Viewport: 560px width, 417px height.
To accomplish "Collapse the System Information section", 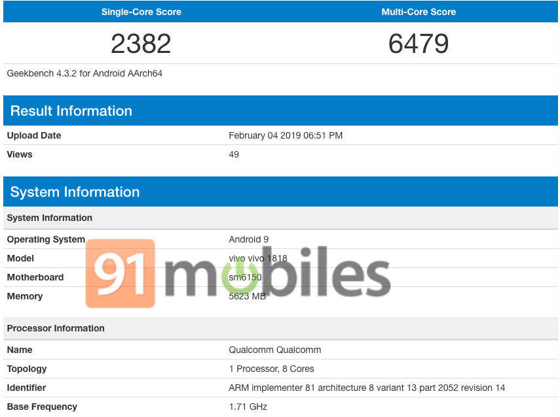I will click(x=74, y=192).
